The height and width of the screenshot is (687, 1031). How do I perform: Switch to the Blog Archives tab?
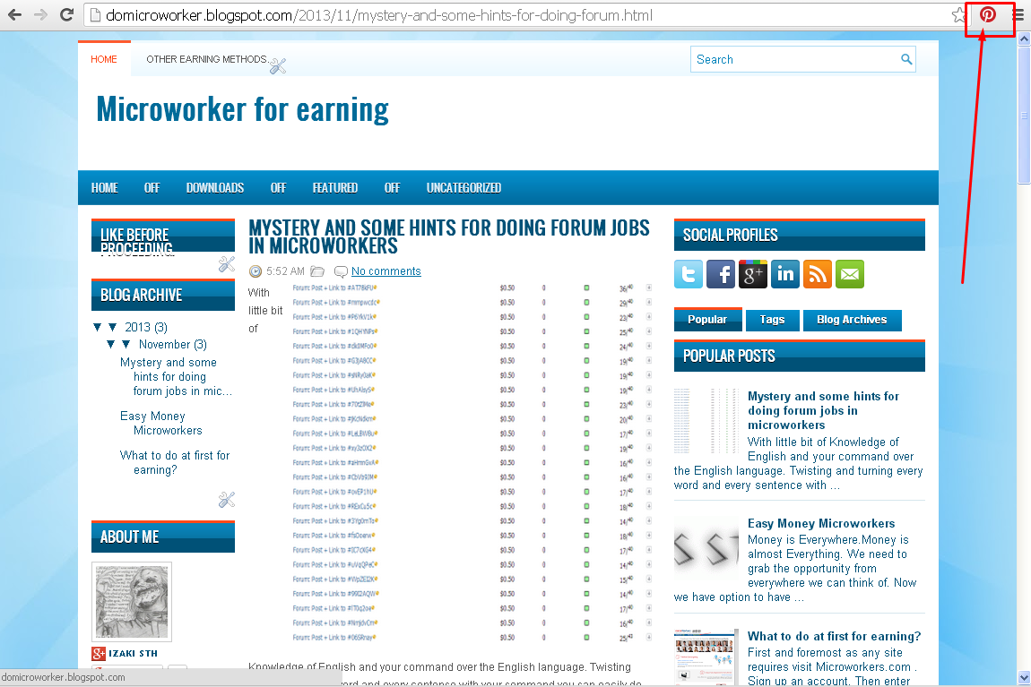852,320
